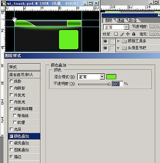Viewport: 160px width, 163px height.
Task: Click the ui_teach.psd document title icon
Action: coord(4,4)
